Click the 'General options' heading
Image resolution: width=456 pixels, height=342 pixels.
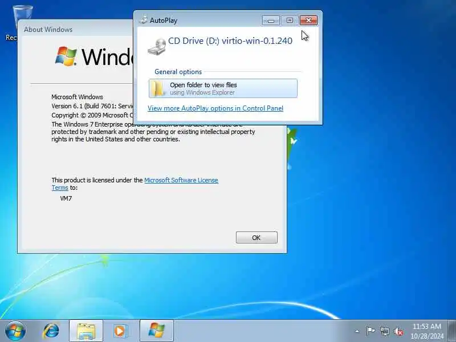point(178,72)
